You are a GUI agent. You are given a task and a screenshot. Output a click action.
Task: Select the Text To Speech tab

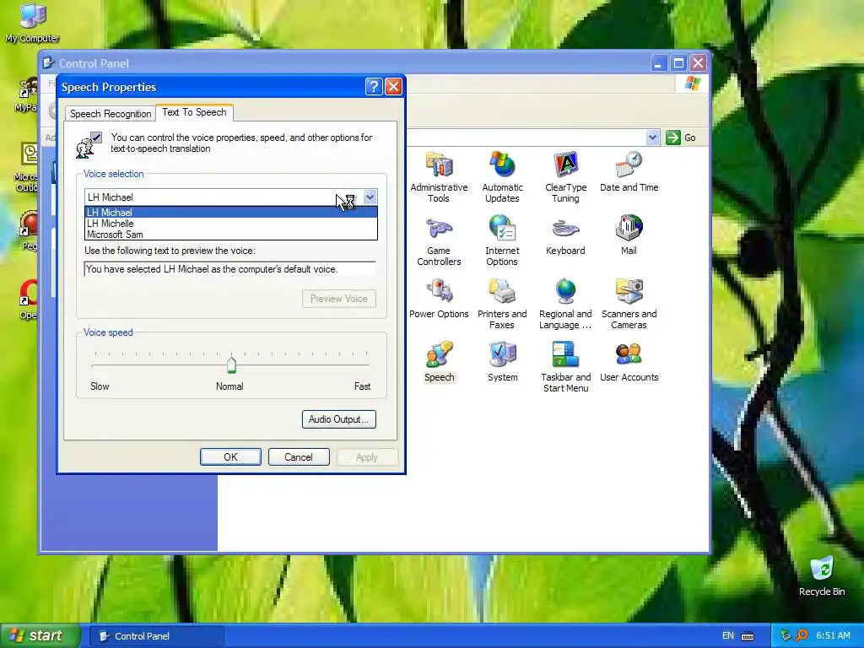tap(194, 112)
